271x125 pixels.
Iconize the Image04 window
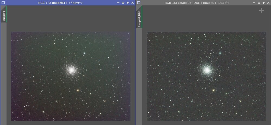(x=123, y=3)
